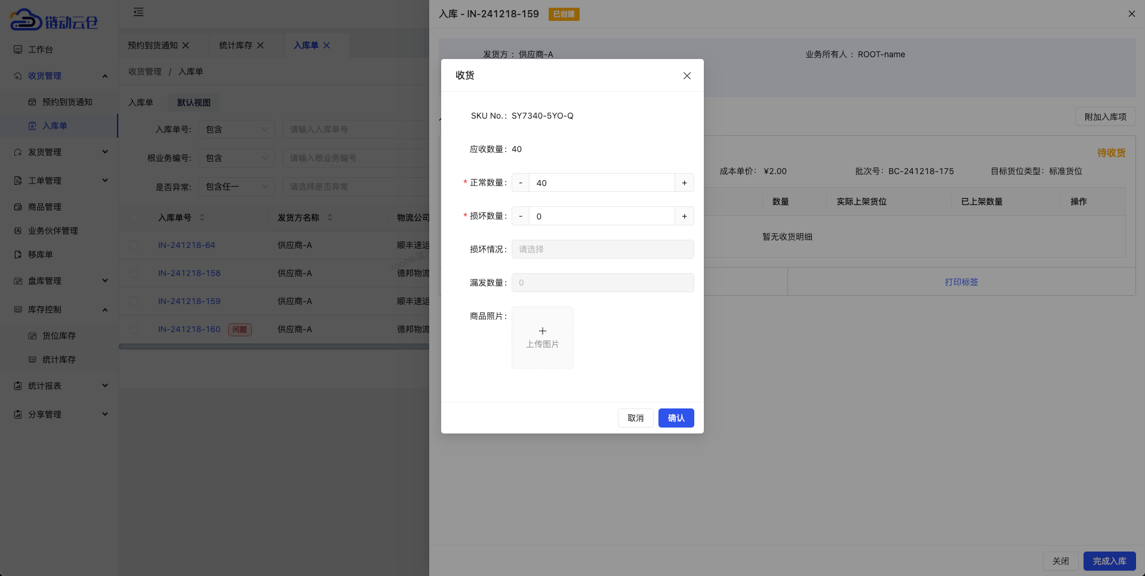Screen dimensions: 1145x576
Task: Expand the 统计报表 menu
Action: point(60,386)
